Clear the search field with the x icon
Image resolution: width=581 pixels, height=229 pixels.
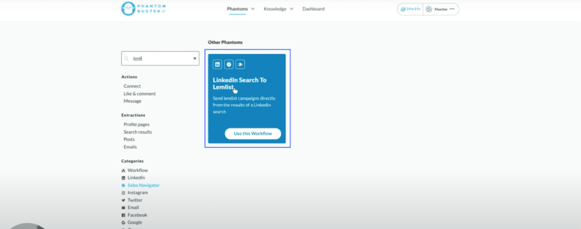[195, 58]
